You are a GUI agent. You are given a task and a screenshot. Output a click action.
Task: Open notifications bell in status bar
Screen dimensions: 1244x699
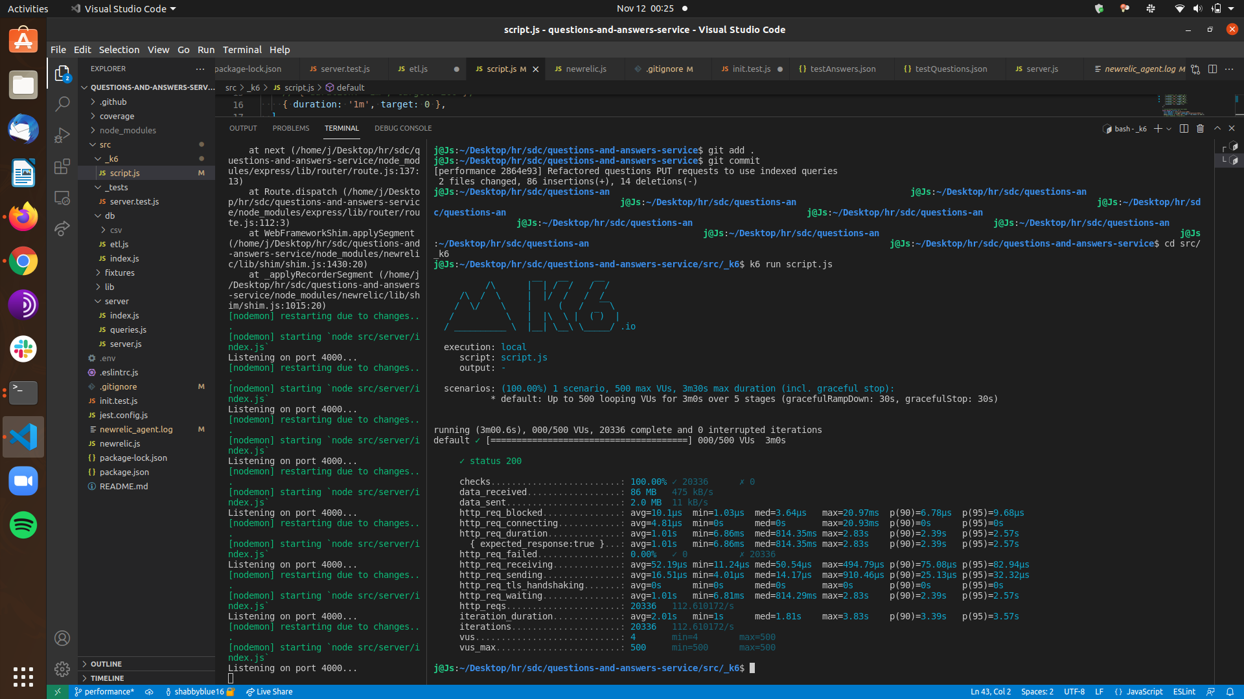click(1230, 692)
